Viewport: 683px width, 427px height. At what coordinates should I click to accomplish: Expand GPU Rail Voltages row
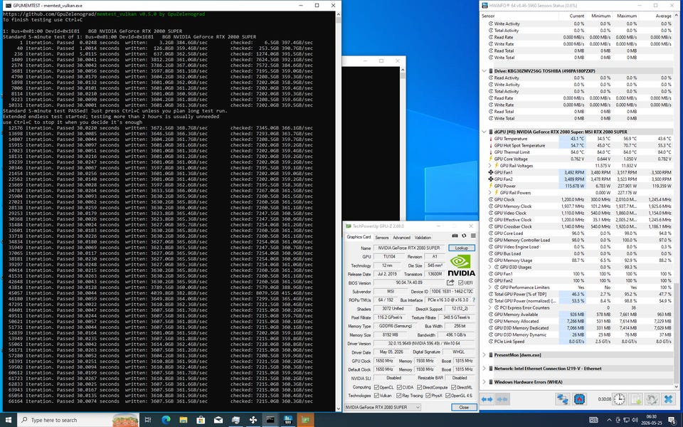tap(490, 166)
